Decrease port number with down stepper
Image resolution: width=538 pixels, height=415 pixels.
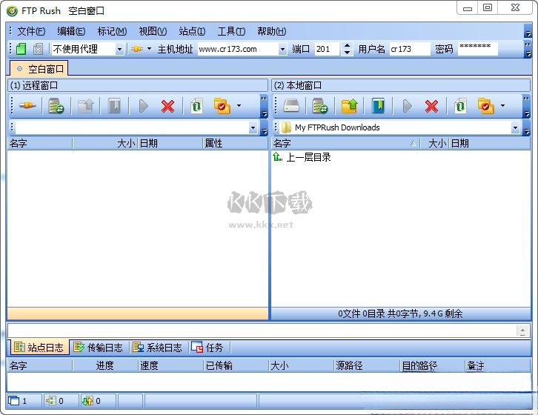348,53
